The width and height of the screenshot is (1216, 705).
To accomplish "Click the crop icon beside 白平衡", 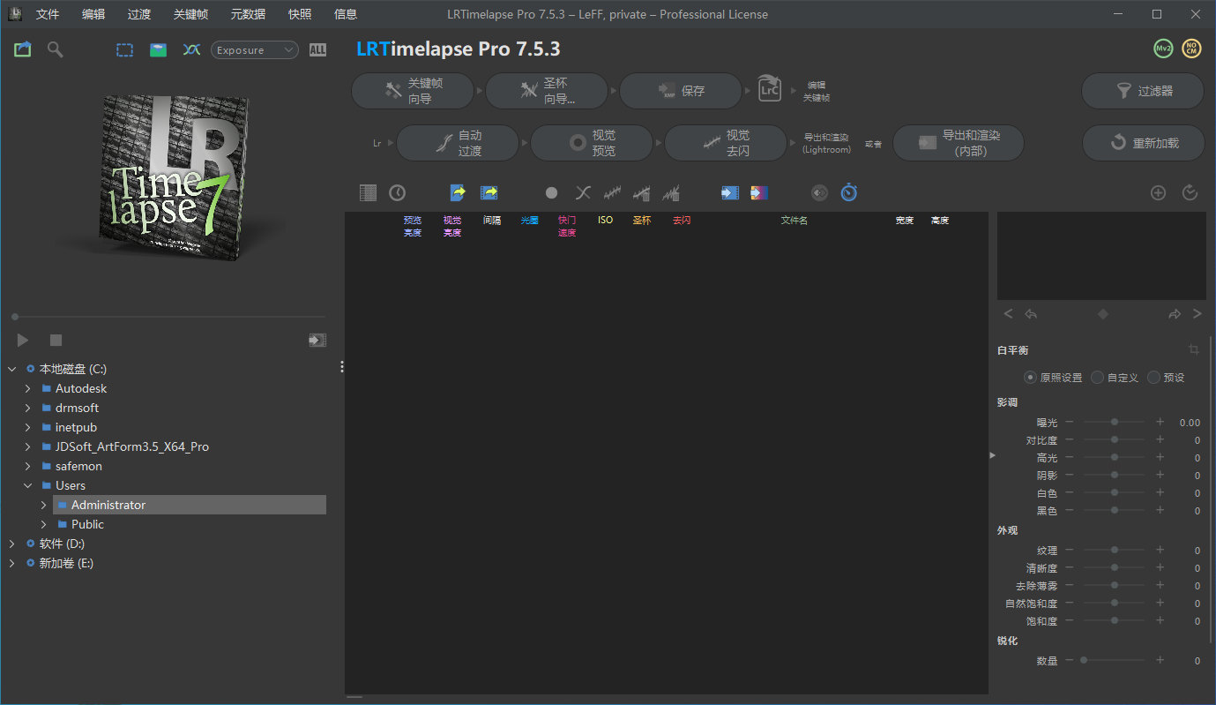I will [1194, 349].
